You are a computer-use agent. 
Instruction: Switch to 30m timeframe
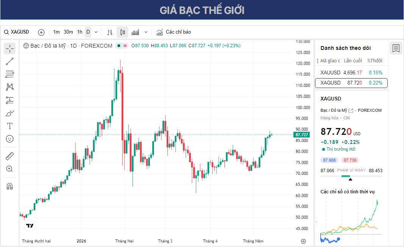[68, 32]
